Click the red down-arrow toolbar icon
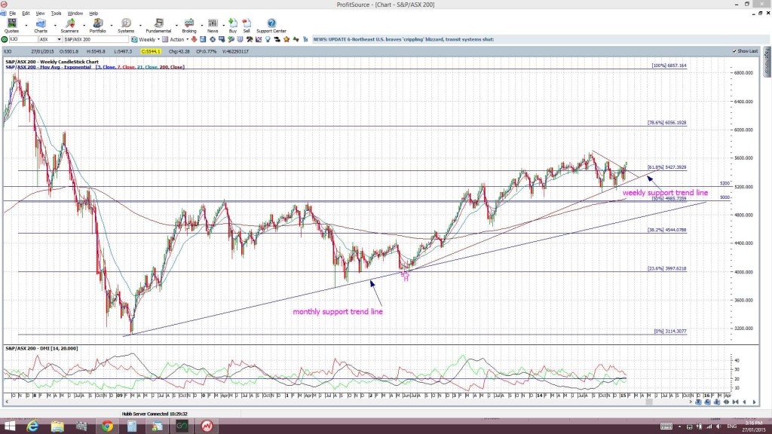This screenshot has height=434, width=772. pos(194,39)
